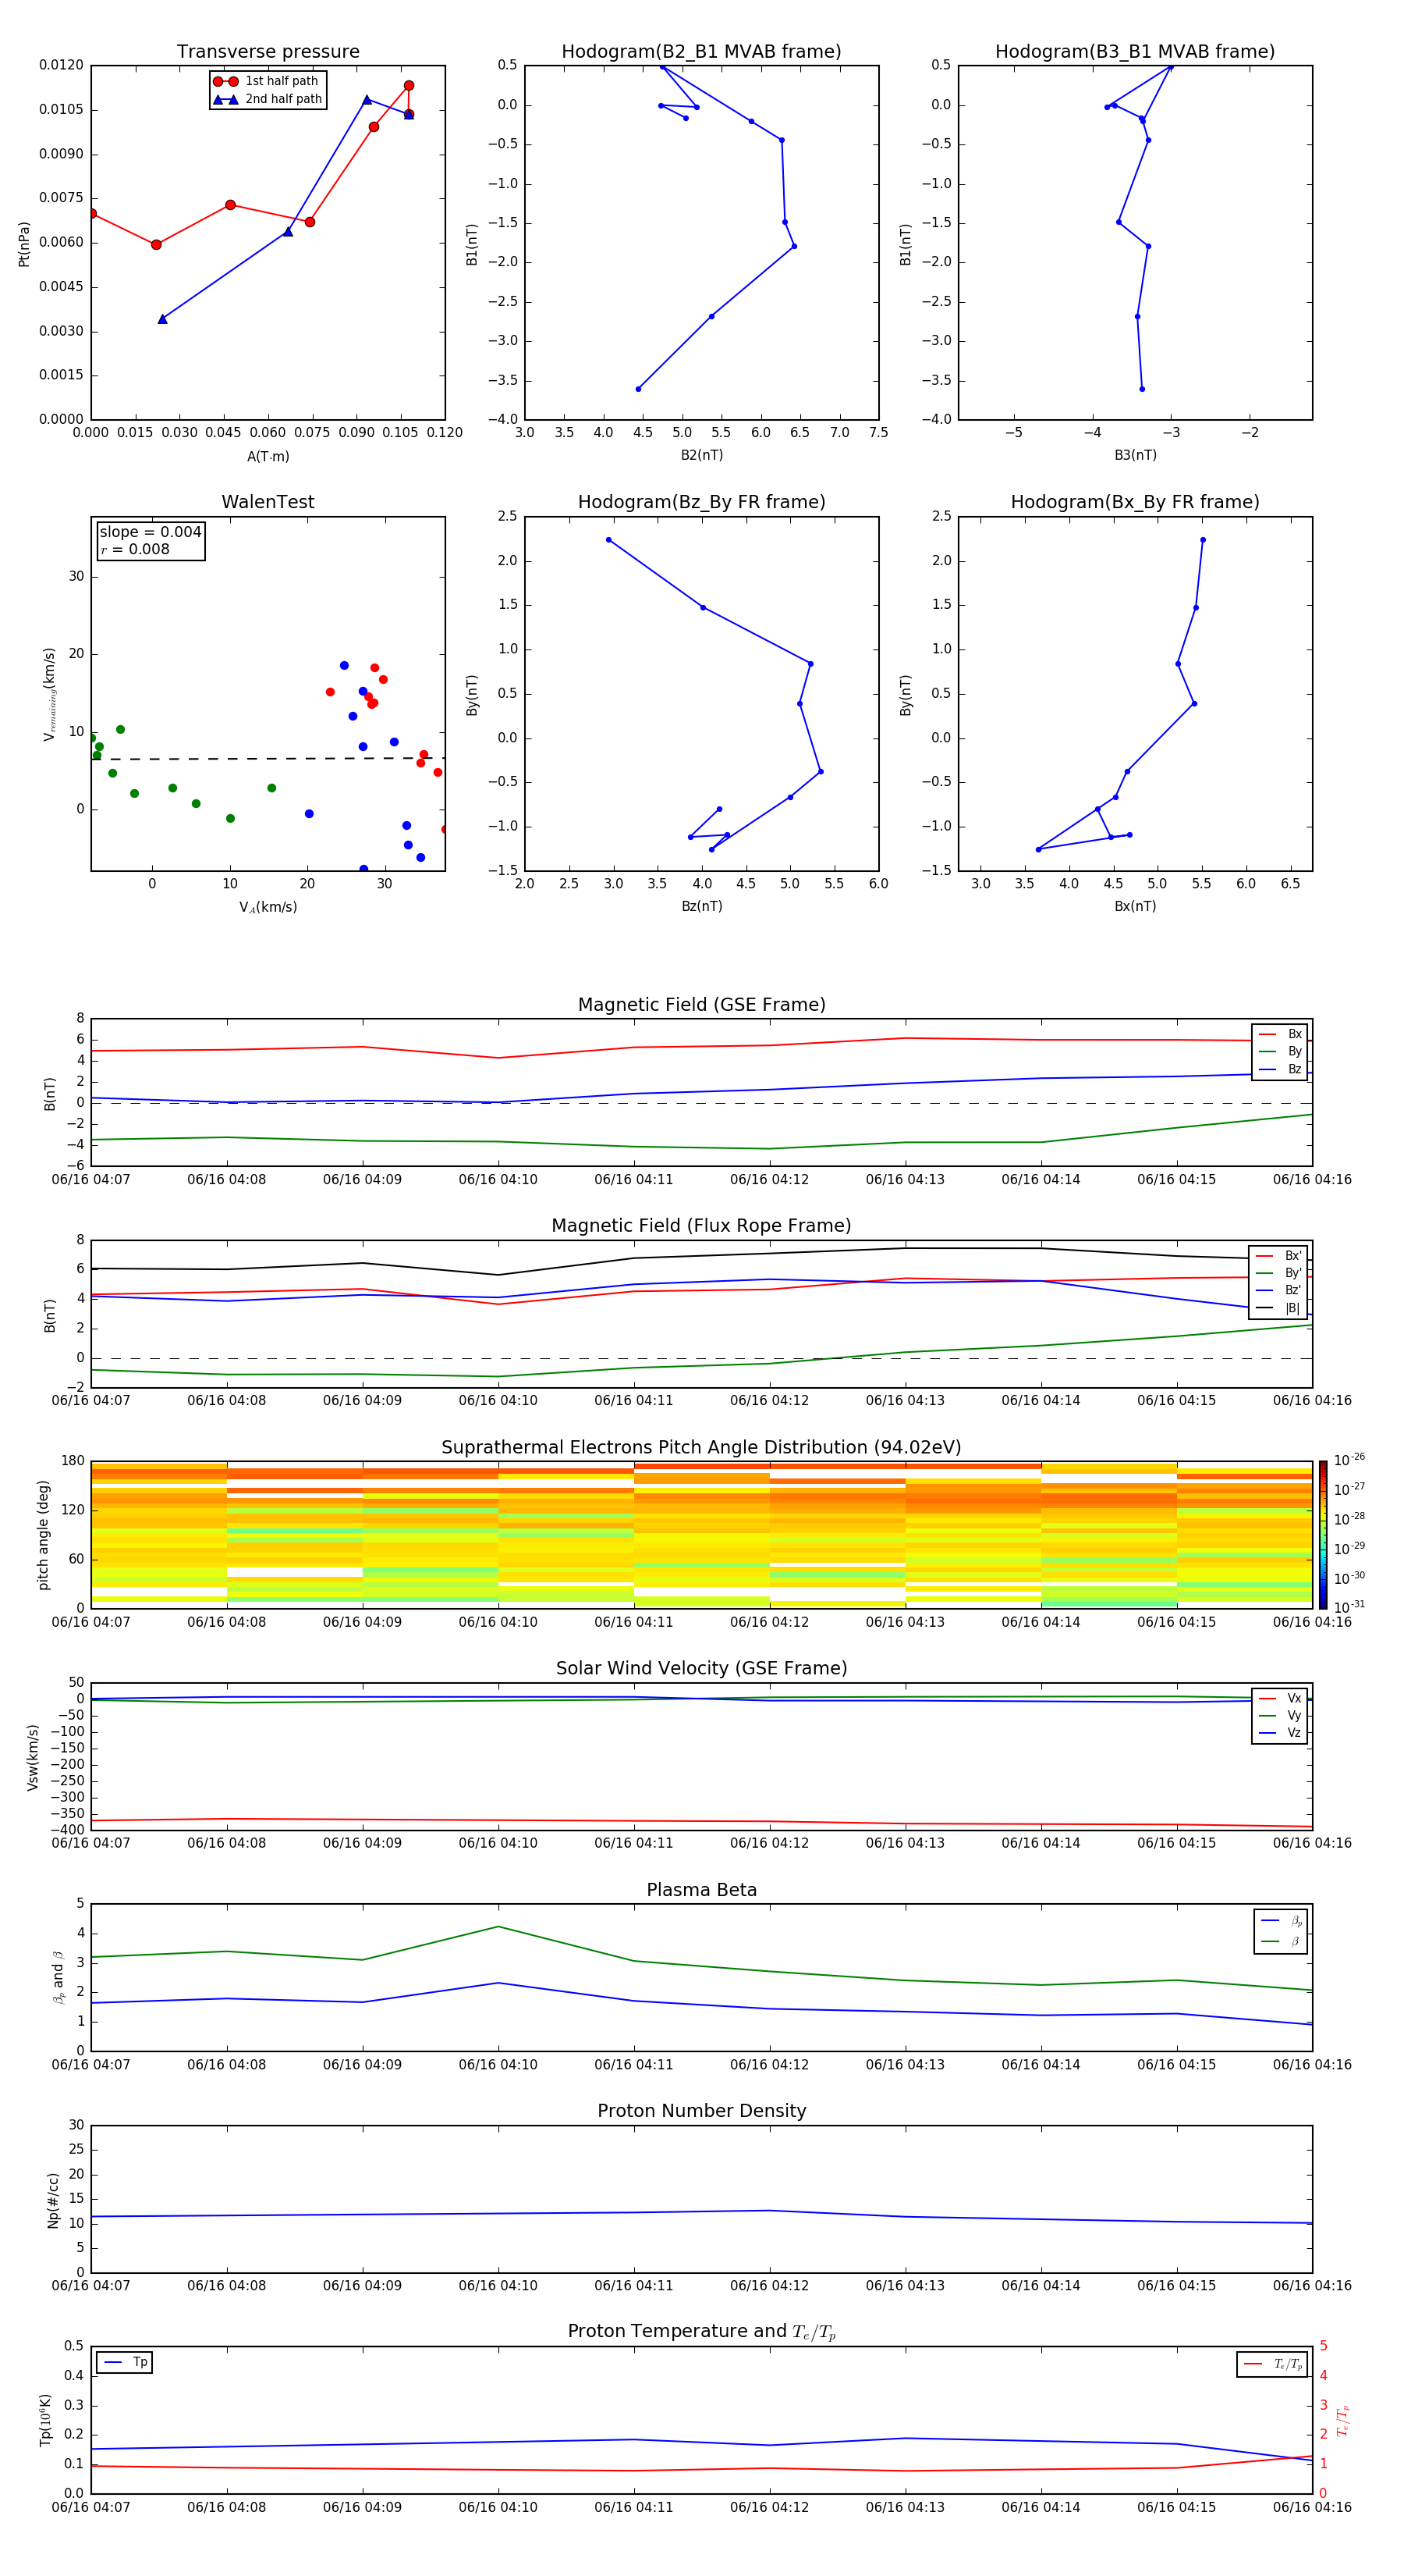Click the Suprathermal Electrons Pitch Angle Distribution title
Screen dimensions: 1404x2576
coord(701,1447)
